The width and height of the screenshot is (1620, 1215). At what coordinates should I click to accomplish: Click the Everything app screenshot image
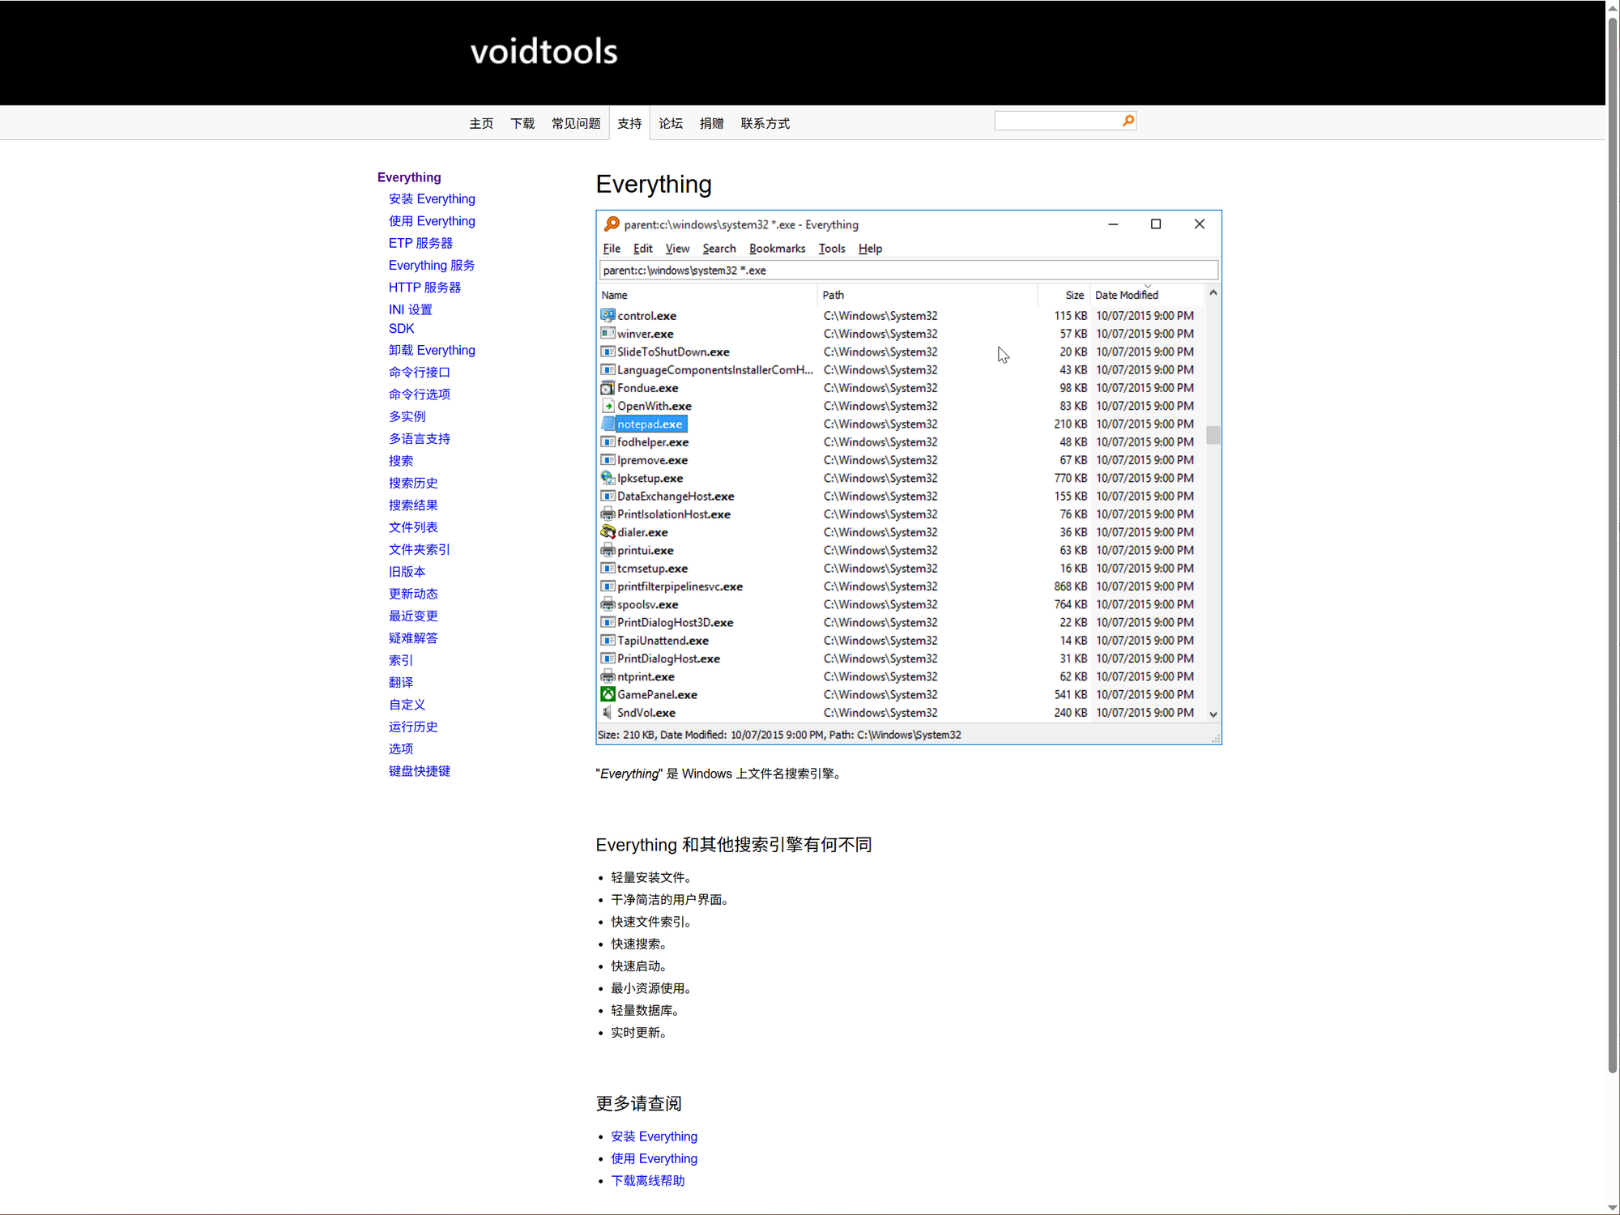[x=909, y=477]
